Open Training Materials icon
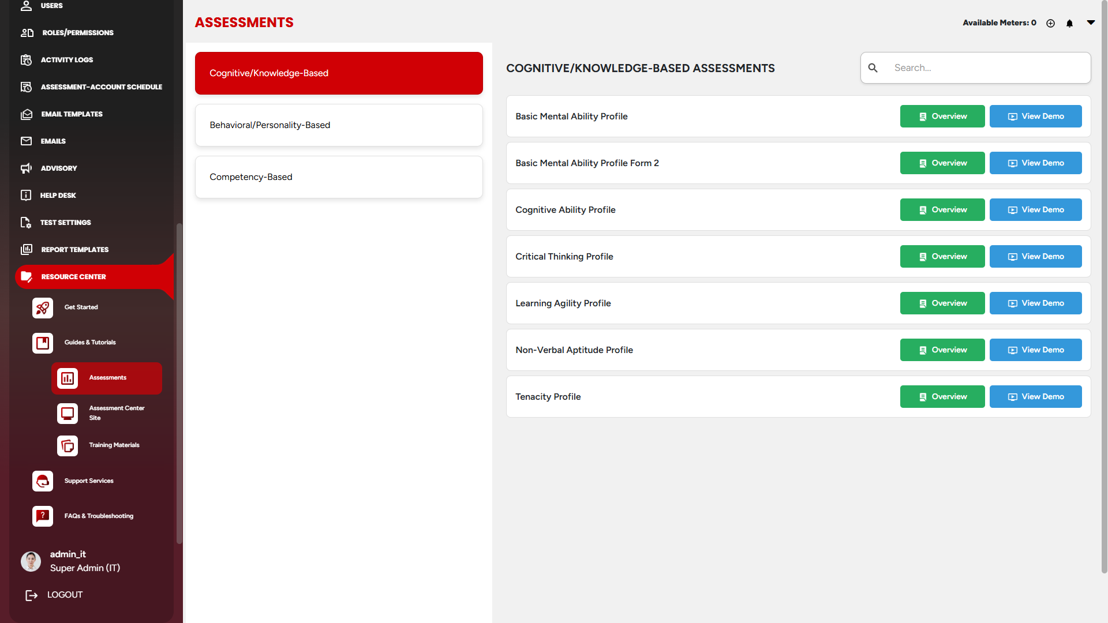Viewport: 1108px width, 623px height. click(x=68, y=446)
